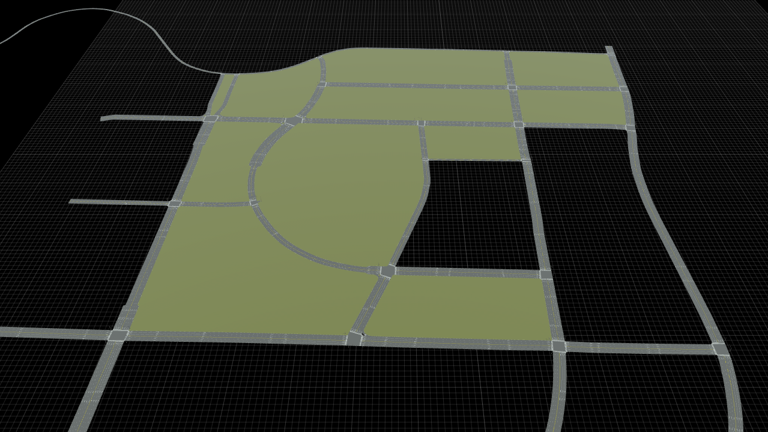Click the intersection where the arc road meets the diagonal road

point(387,271)
